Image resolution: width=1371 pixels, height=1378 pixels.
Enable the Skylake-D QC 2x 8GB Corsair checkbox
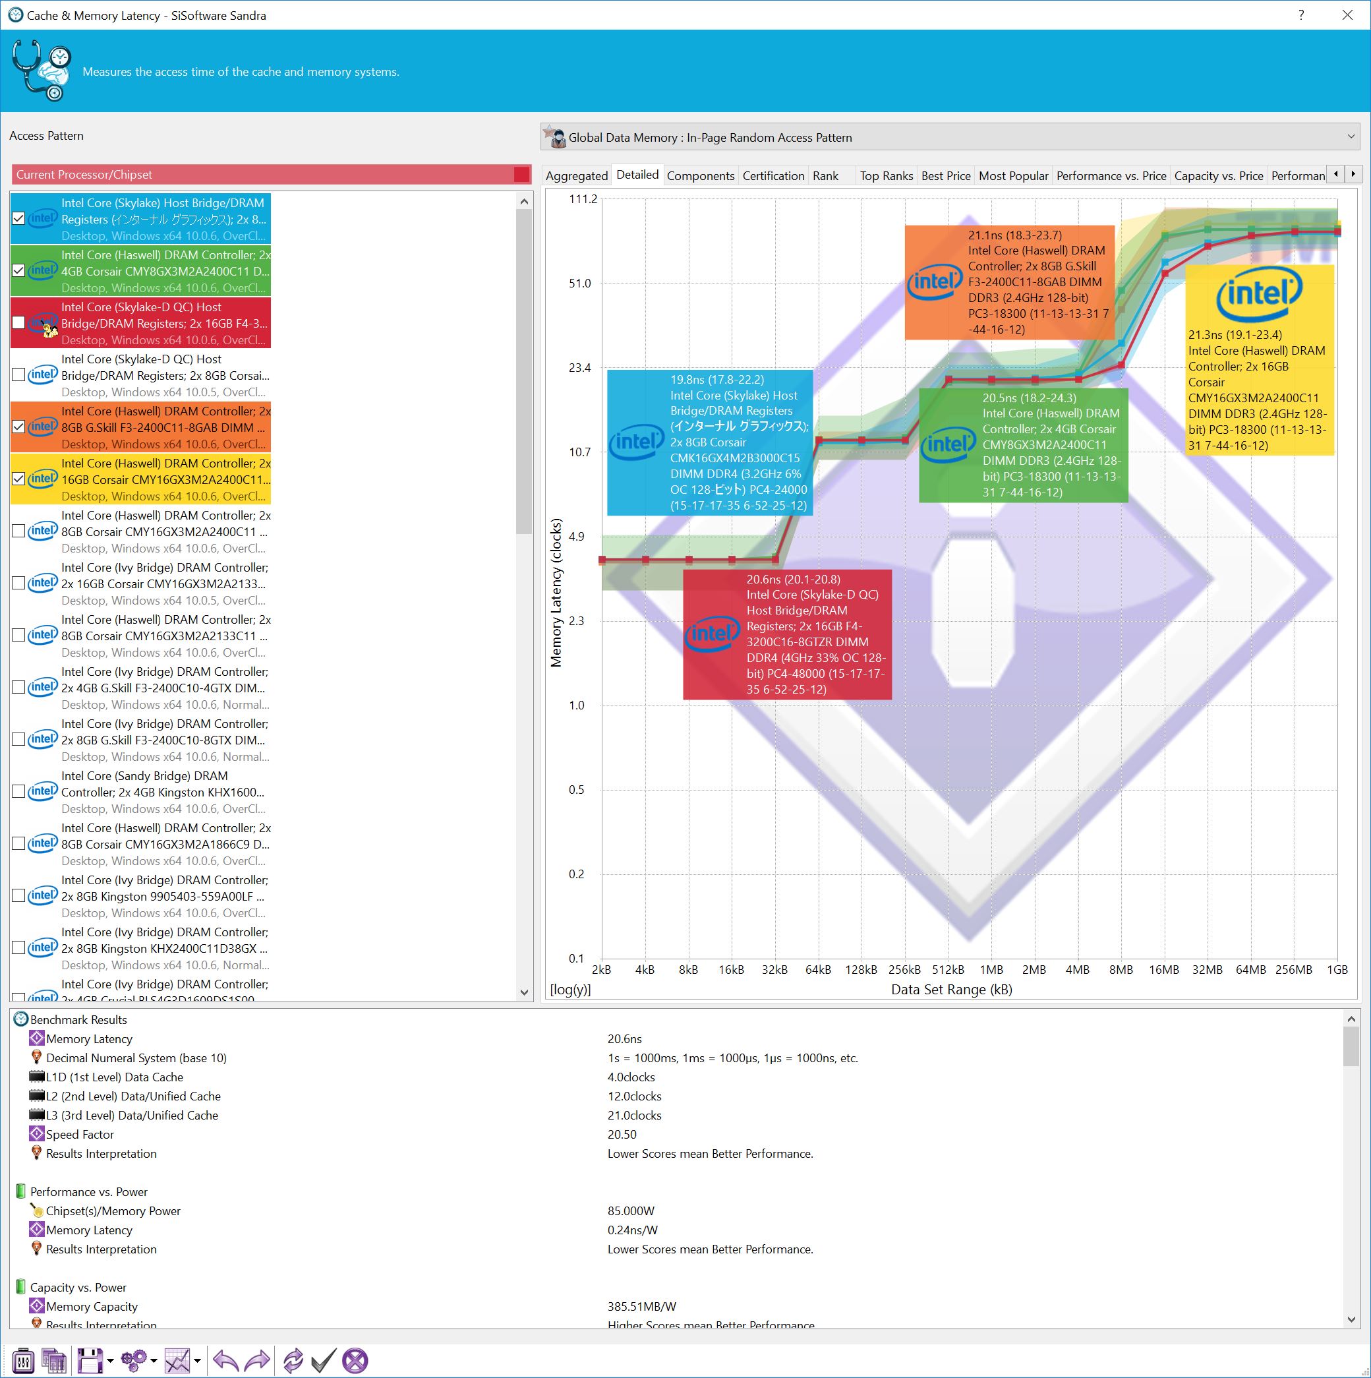(x=19, y=375)
